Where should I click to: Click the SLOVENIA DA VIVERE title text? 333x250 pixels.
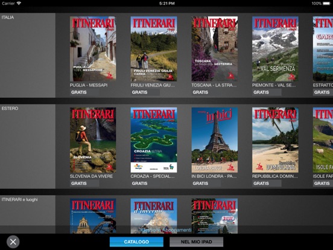91,176
